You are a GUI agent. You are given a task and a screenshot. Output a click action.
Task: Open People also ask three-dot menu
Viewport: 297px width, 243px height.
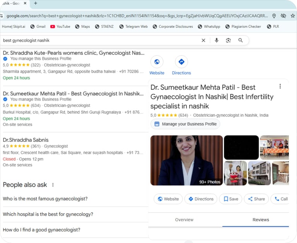(x=53, y=185)
